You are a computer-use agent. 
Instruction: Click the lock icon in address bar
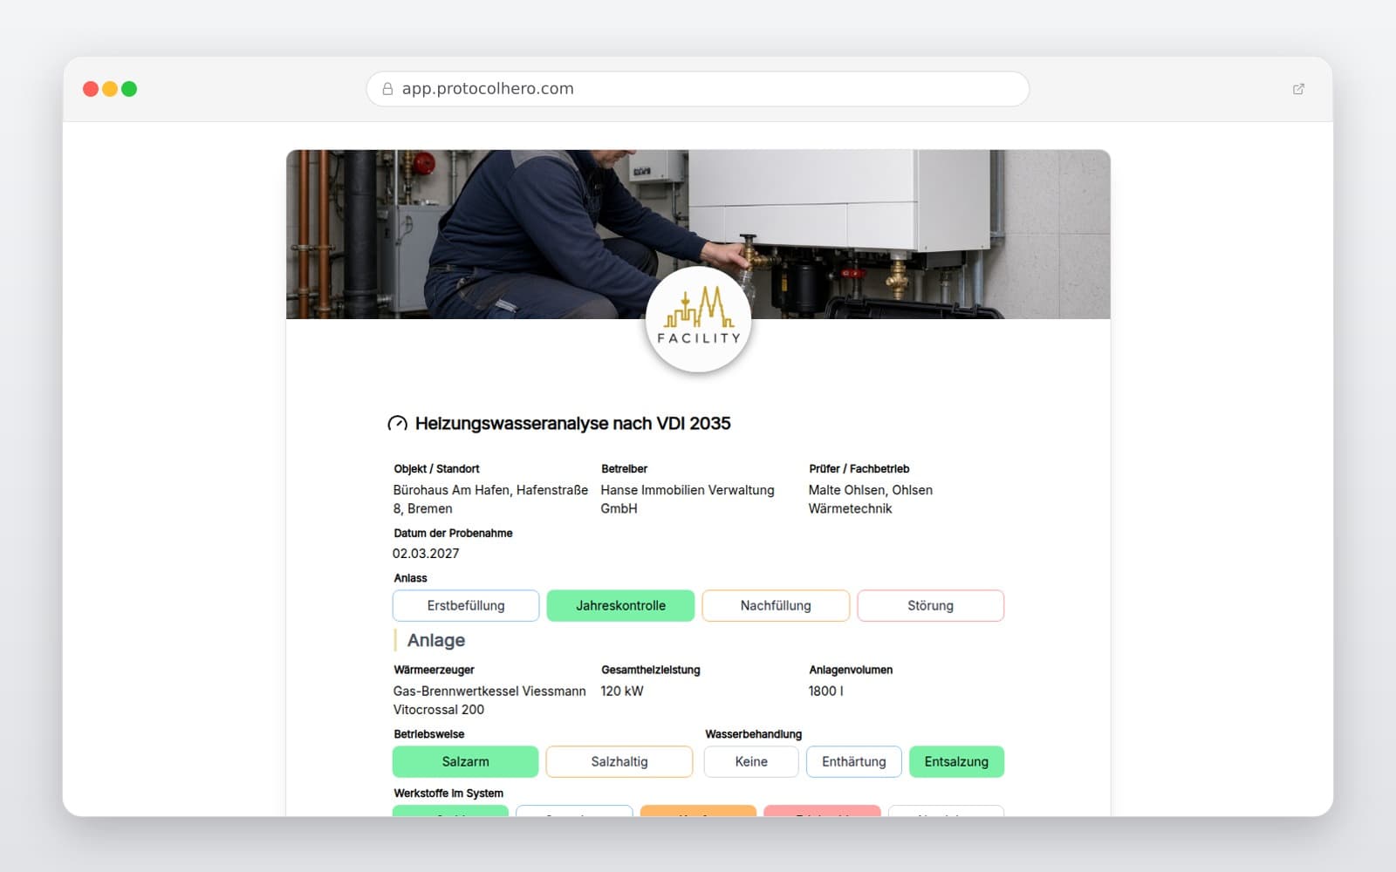tap(387, 89)
